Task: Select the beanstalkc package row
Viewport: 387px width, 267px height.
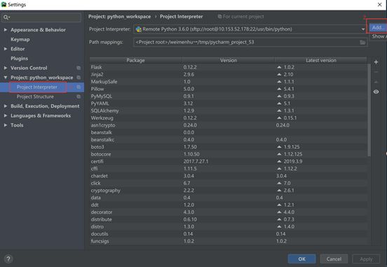Action: point(229,140)
